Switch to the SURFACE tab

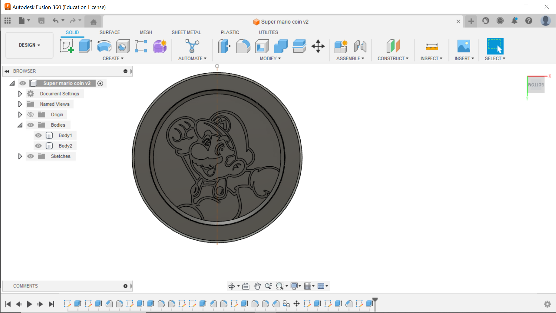click(110, 32)
